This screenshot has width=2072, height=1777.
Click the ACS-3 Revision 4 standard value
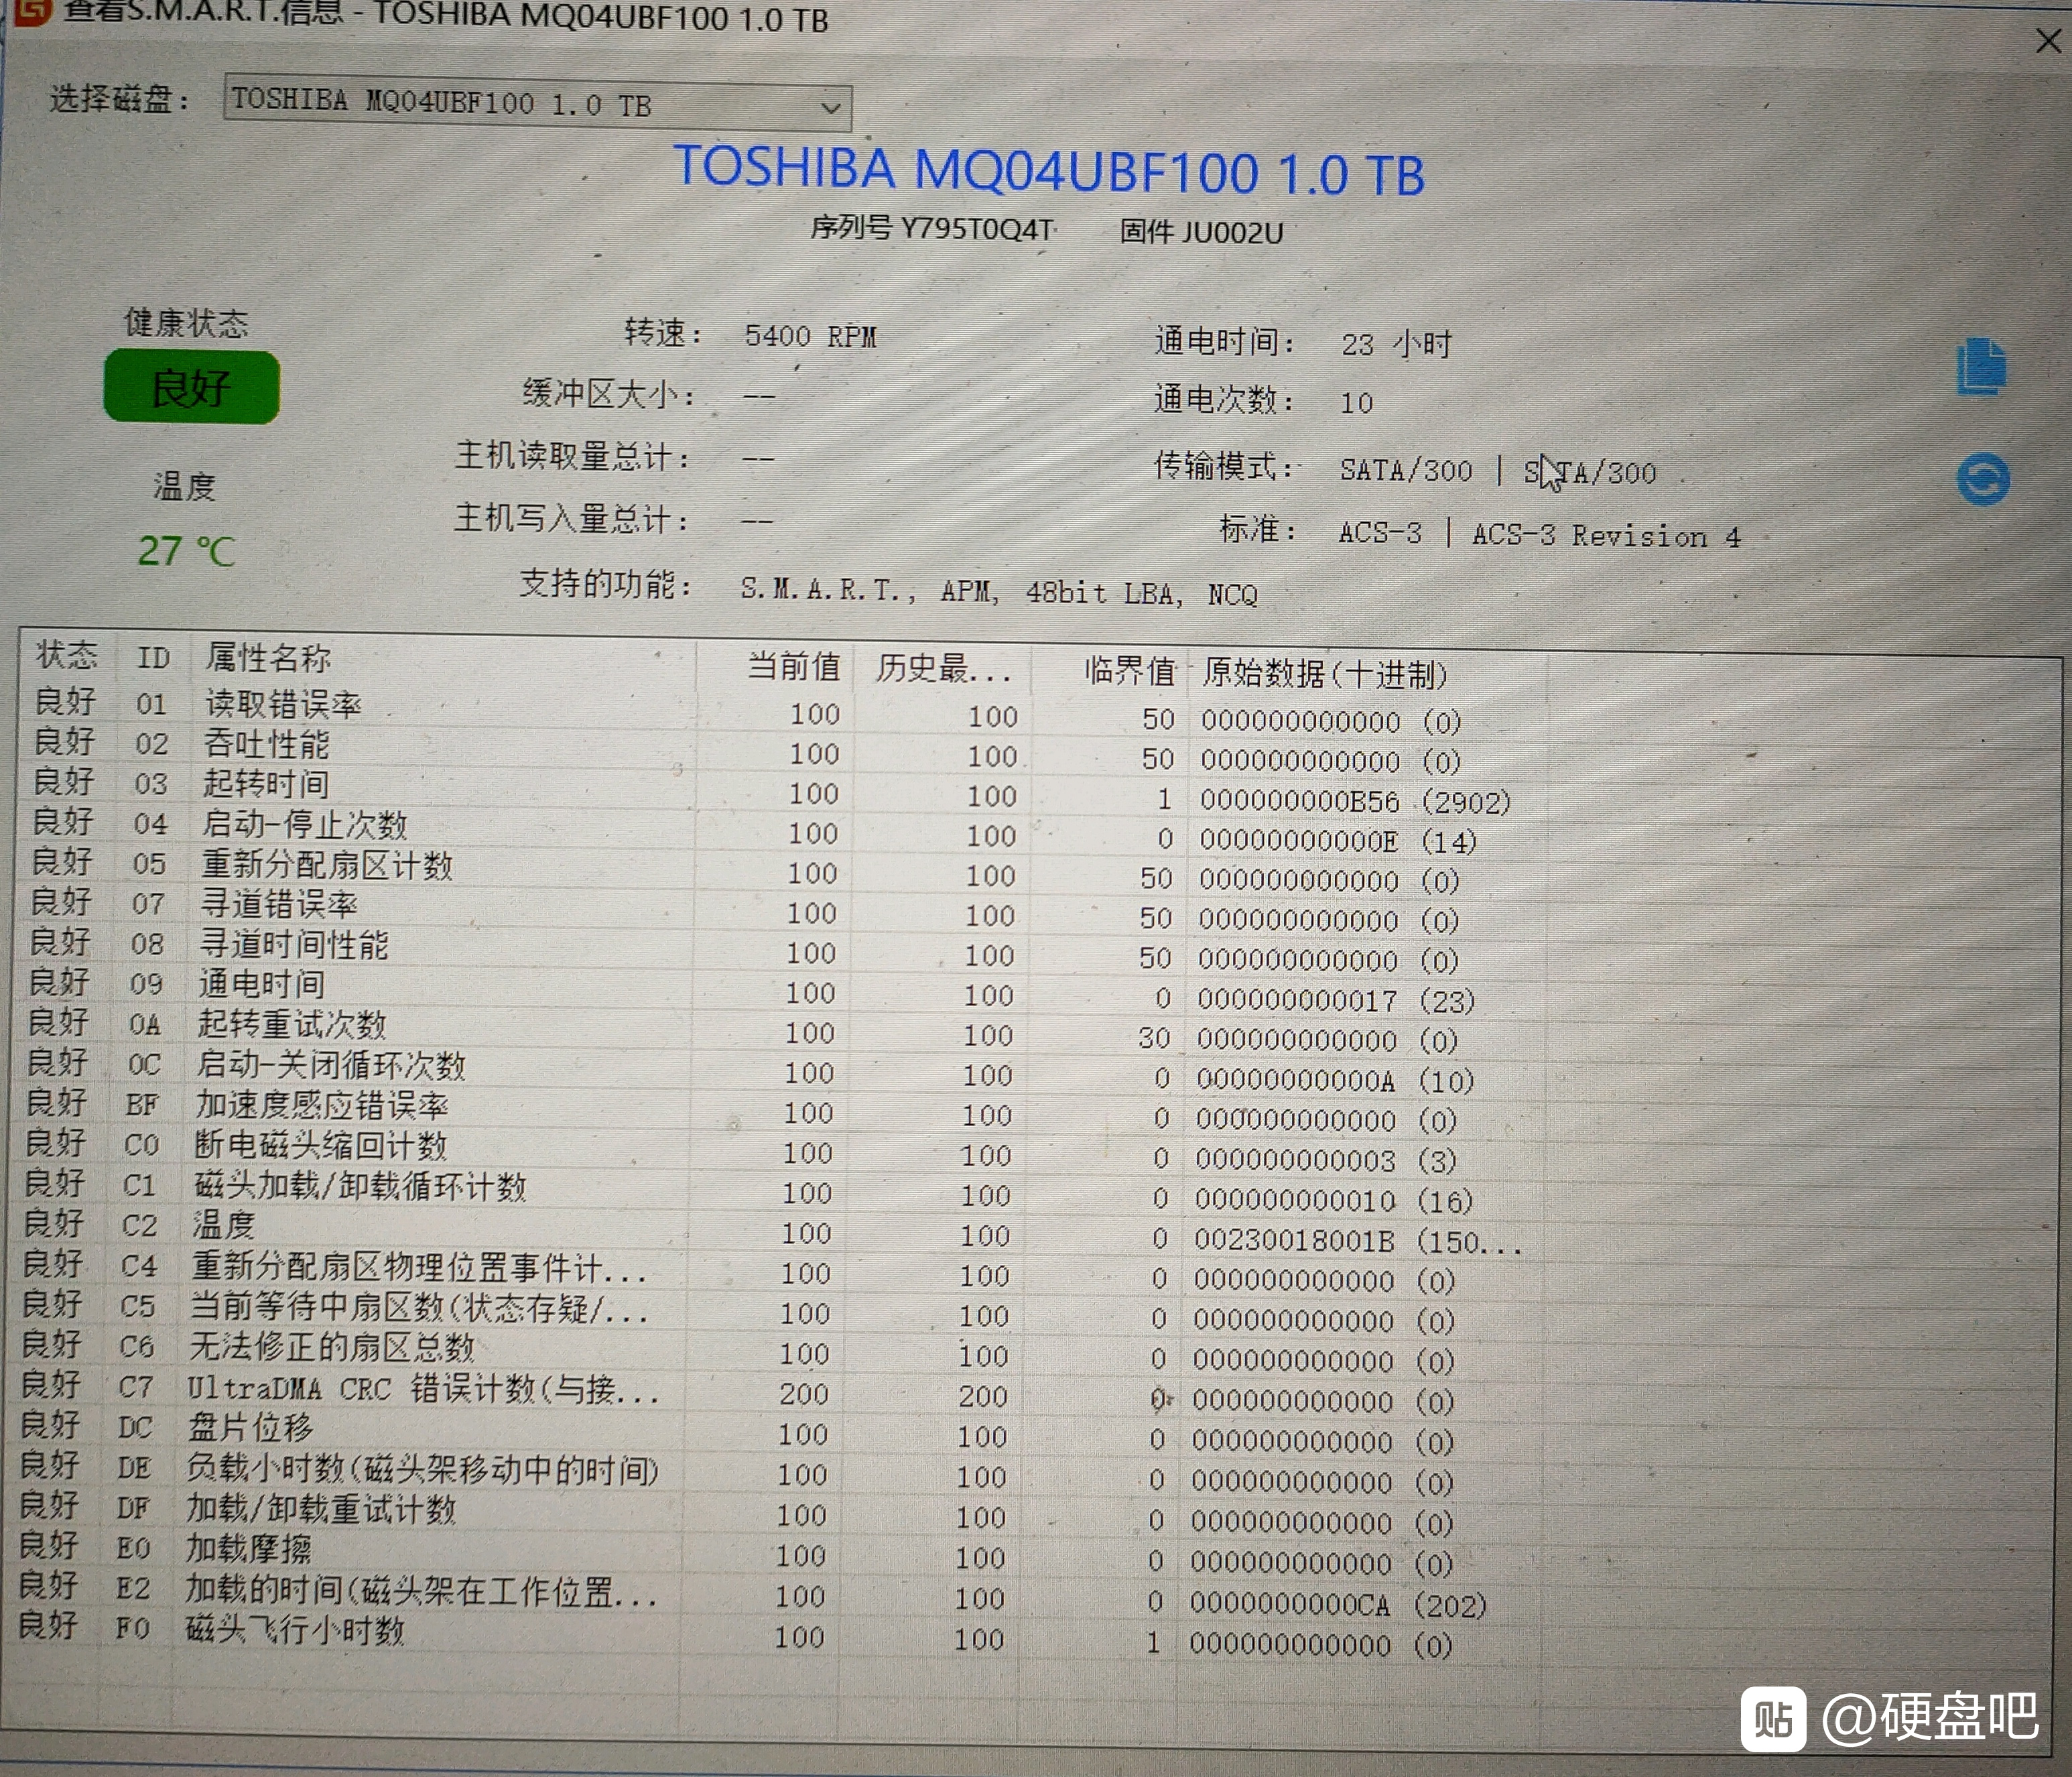[1606, 536]
